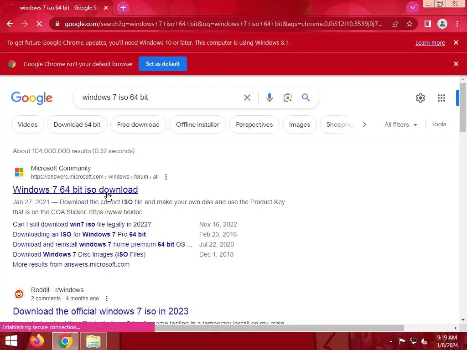The width and height of the screenshot is (467, 350).
Task: Stop loading the page
Action: (39, 24)
